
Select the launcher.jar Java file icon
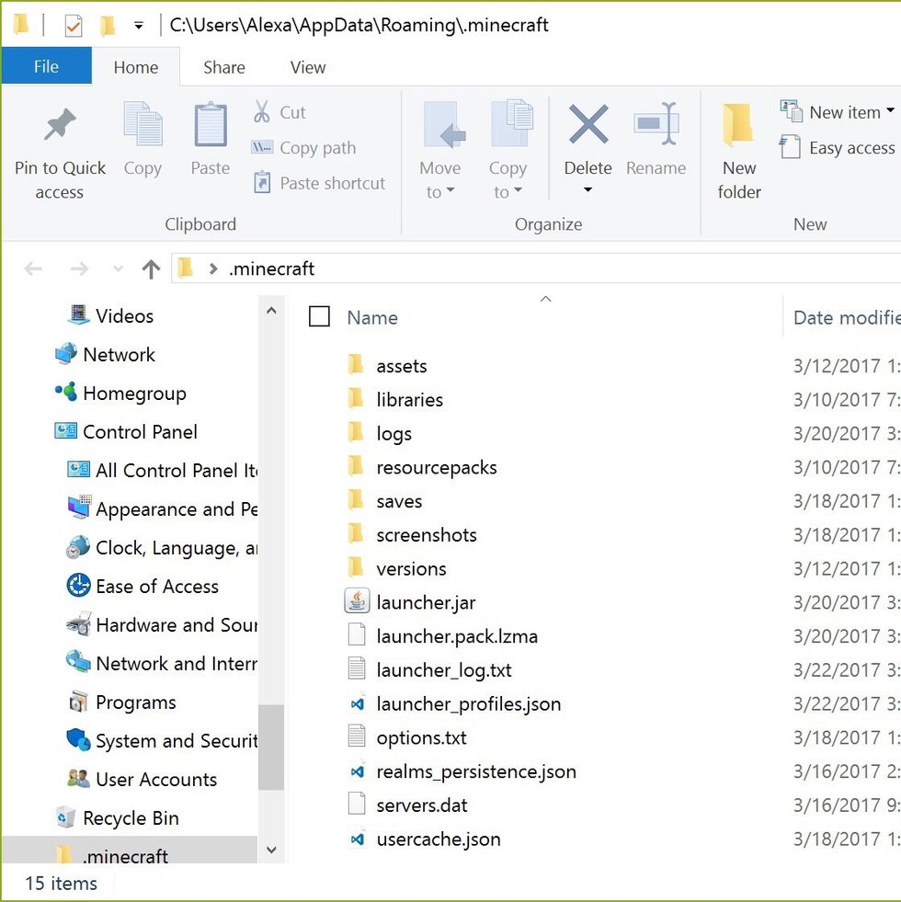coord(357,602)
